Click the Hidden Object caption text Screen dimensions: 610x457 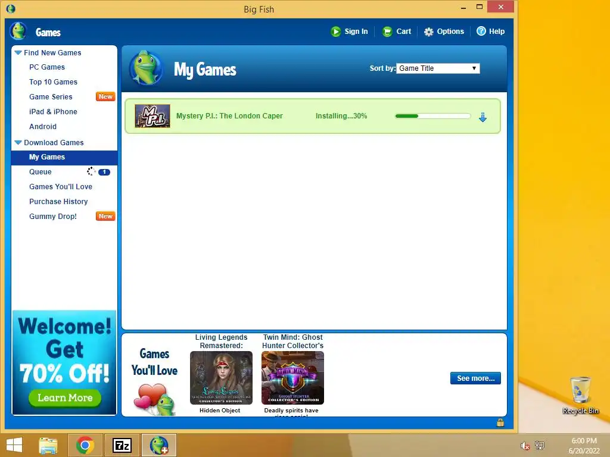[x=220, y=411]
